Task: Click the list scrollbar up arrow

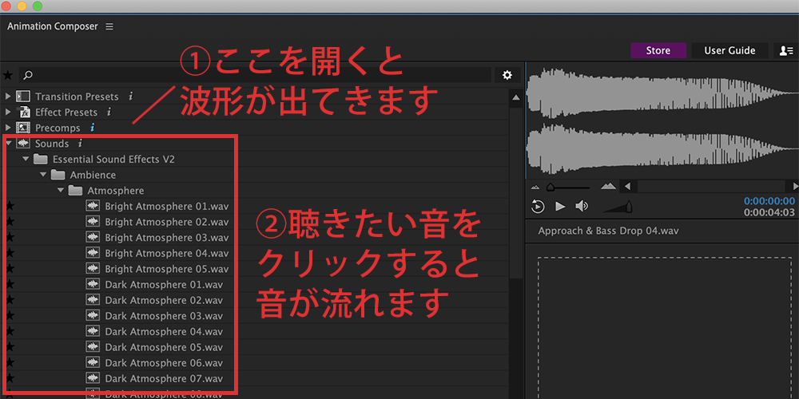Action: [x=515, y=97]
